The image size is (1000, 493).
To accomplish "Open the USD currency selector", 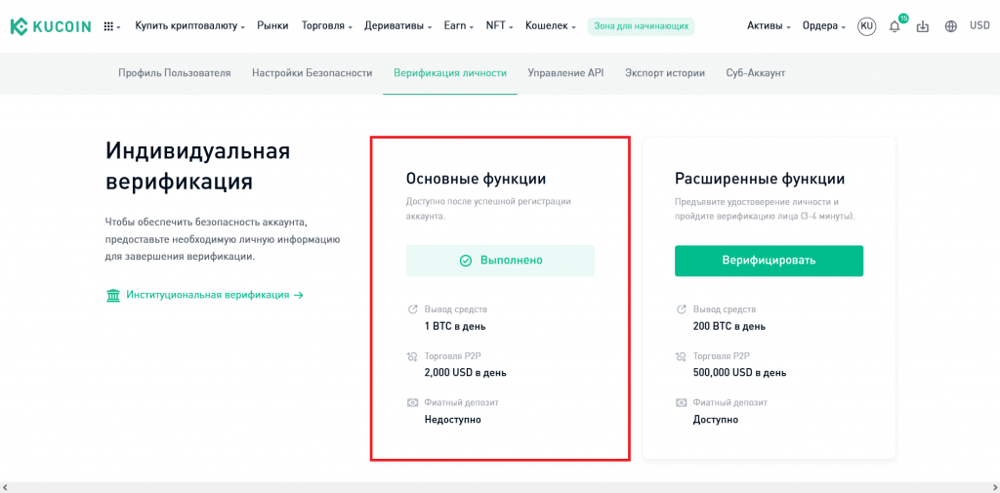I will (x=979, y=26).
